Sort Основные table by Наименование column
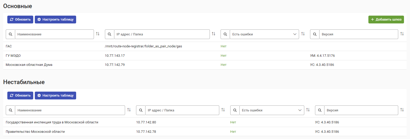This screenshot has height=139, width=410. coord(98,34)
